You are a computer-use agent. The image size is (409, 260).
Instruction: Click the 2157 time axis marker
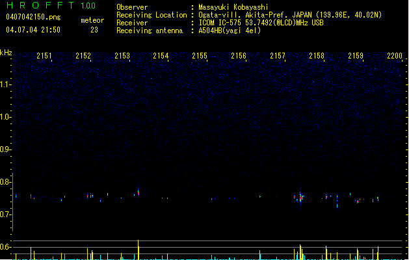pyautogui.click(x=278, y=56)
